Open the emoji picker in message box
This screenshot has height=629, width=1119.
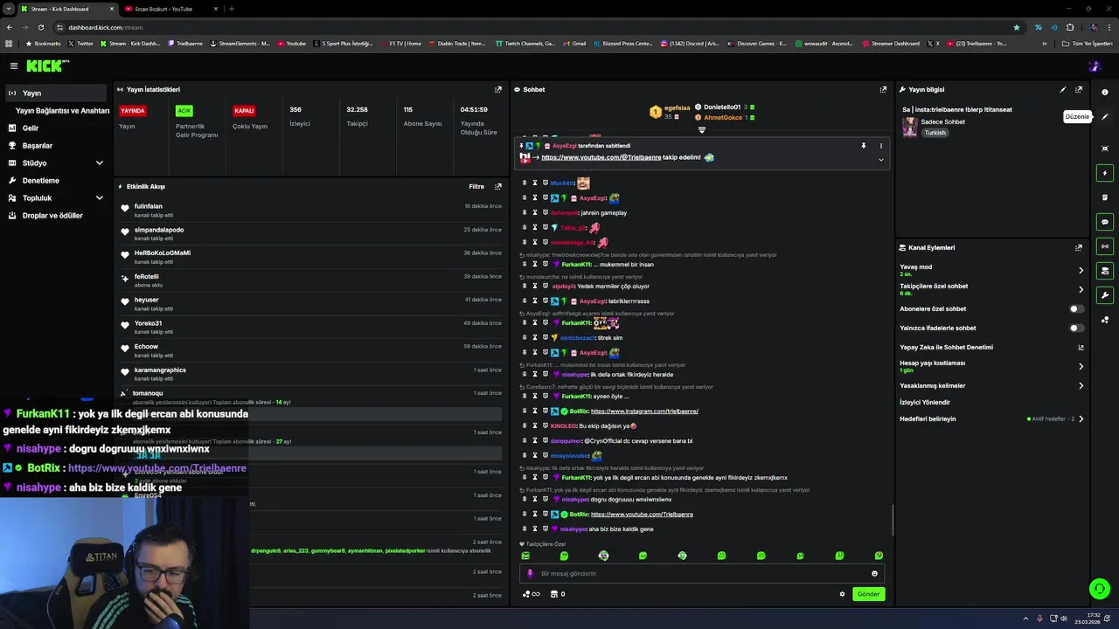tap(874, 574)
